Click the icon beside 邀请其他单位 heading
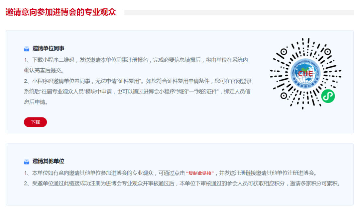The height and width of the screenshot is (210, 359). point(27,161)
